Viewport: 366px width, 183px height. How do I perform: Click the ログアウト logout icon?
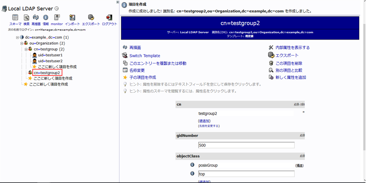109,18
